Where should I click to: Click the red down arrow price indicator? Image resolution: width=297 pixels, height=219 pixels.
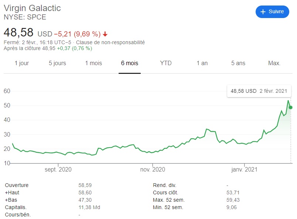click(x=105, y=34)
